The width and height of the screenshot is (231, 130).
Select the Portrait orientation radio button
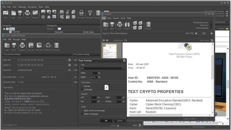click(82, 86)
